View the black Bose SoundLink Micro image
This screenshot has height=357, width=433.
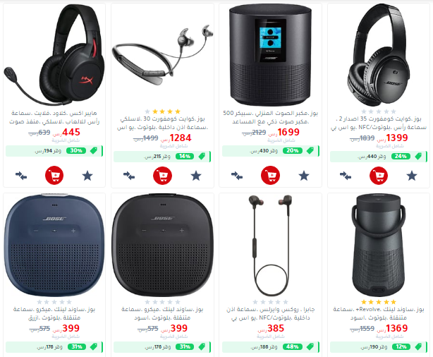pos(162,246)
